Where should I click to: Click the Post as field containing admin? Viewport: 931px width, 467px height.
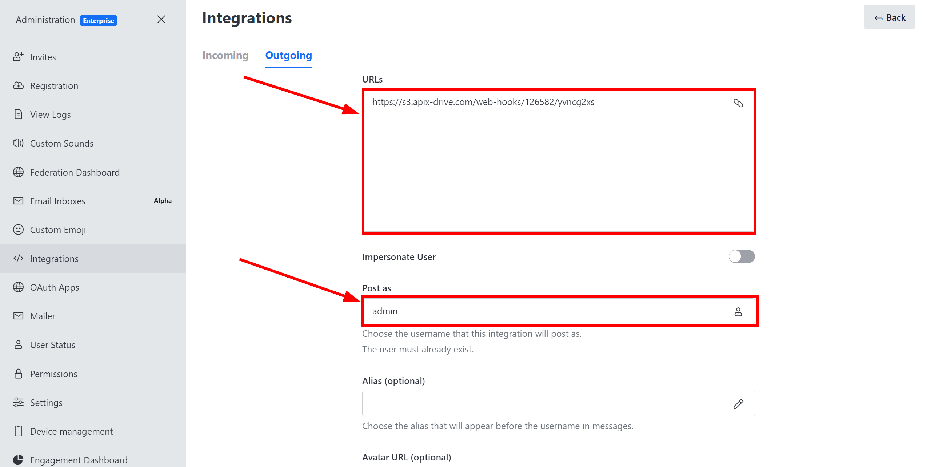(559, 311)
